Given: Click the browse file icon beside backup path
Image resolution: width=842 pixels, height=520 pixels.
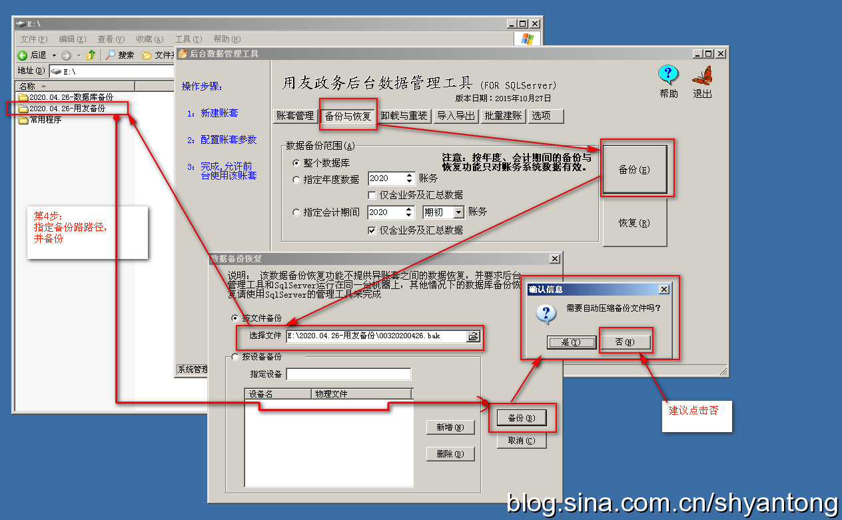Looking at the screenshot, I should pyautogui.click(x=473, y=336).
